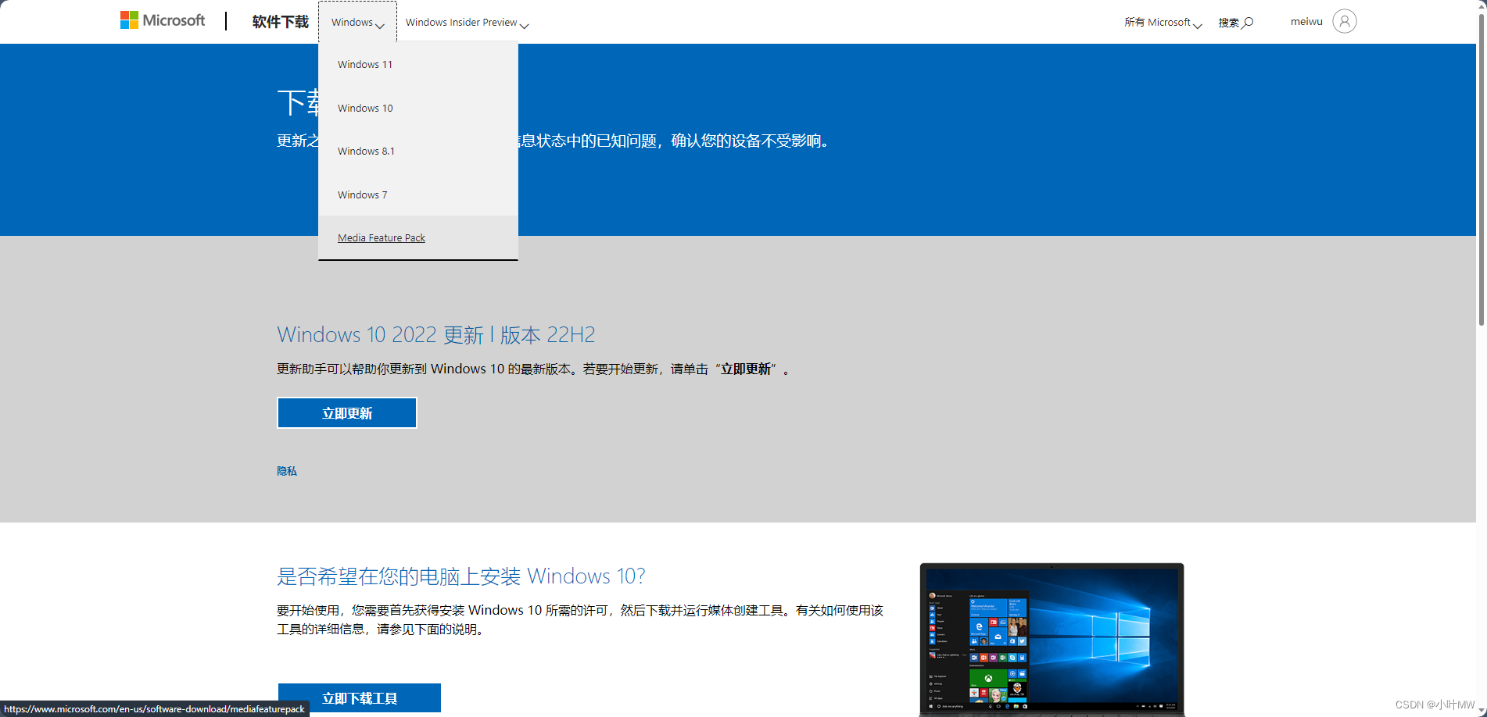Select Windows 11 from the menu
Image resolution: width=1487 pixels, height=717 pixels.
tap(418, 64)
